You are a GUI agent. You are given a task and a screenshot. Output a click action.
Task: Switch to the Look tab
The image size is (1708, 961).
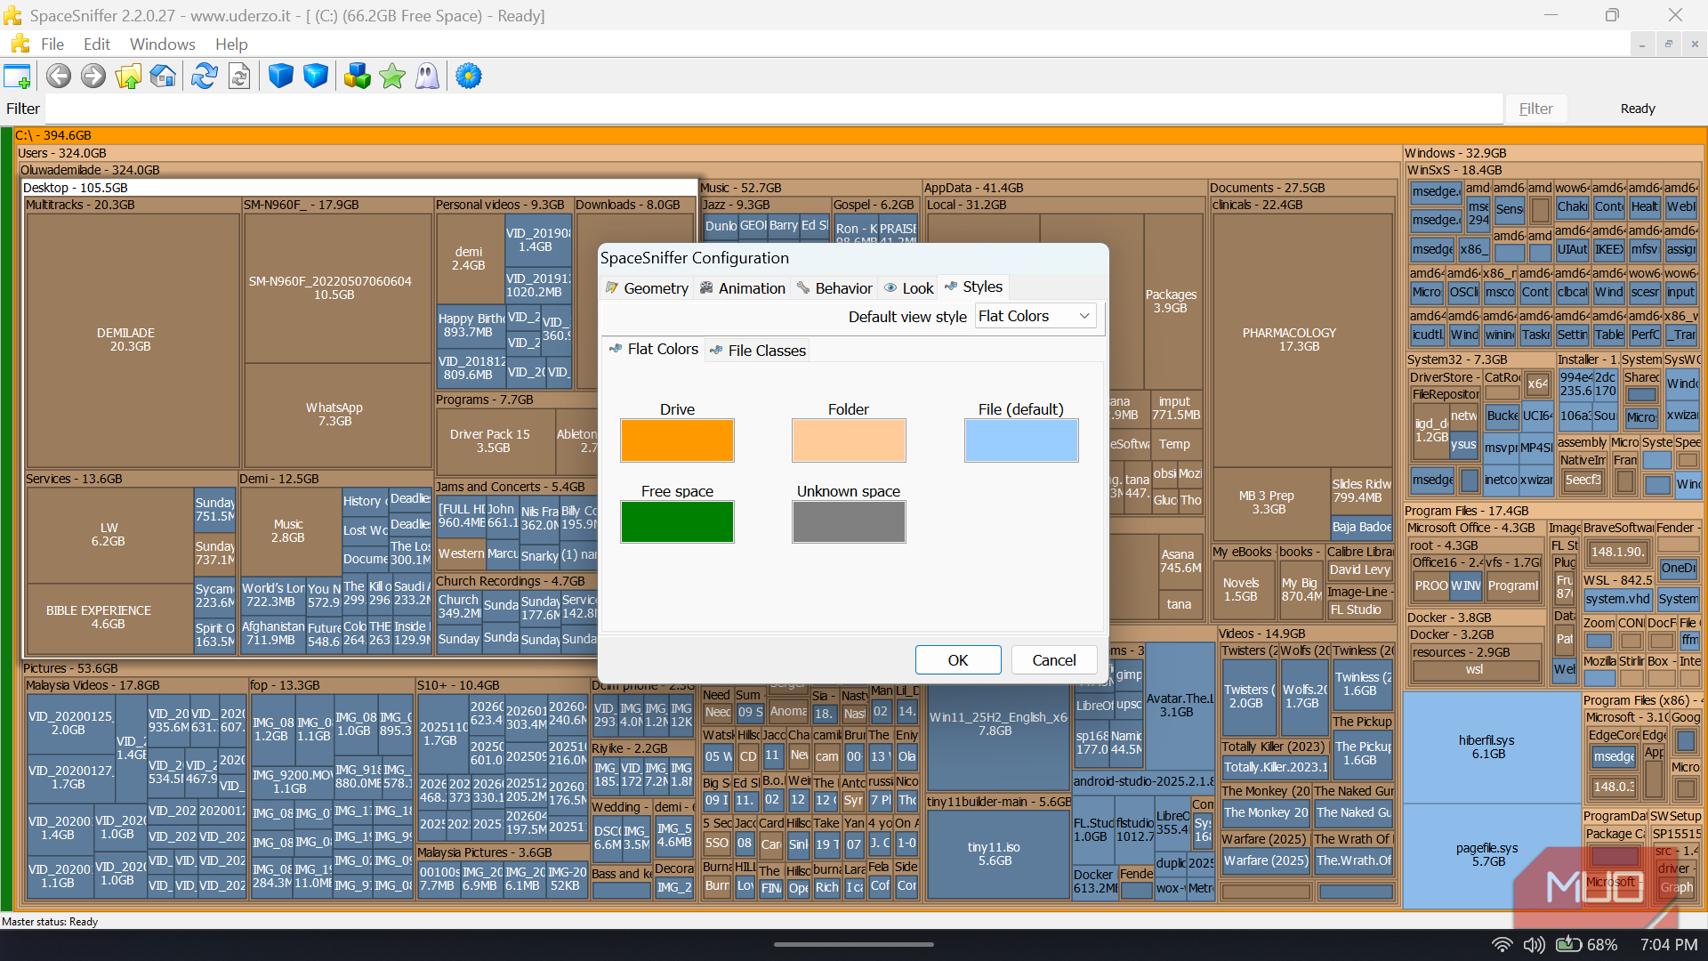(x=908, y=288)
